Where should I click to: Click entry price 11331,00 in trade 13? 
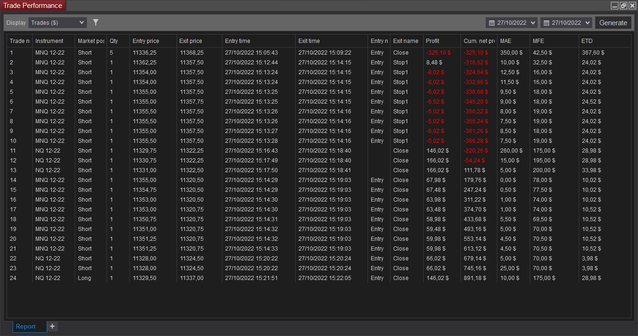144,170
